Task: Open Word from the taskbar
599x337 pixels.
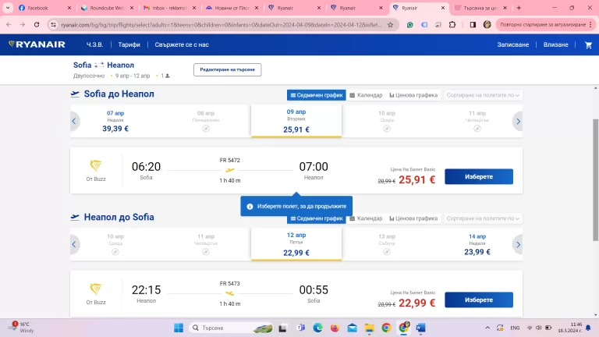Action: pyautogui.click(x=420, y=328)
